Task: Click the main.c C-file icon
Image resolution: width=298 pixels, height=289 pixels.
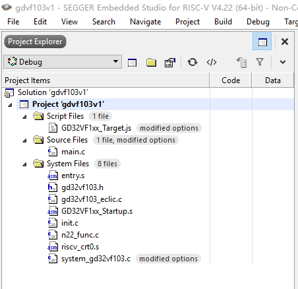Action: point(53,152)
